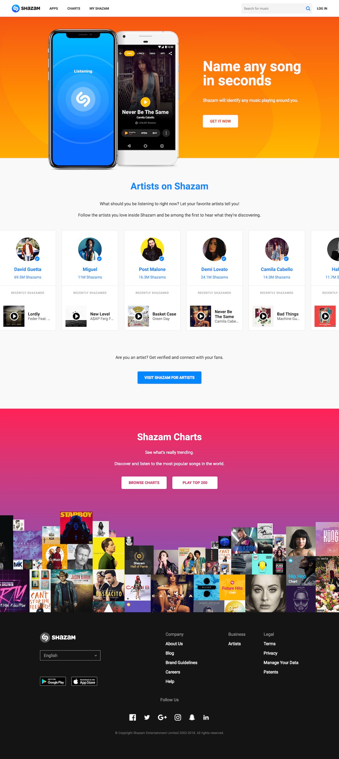This screenshot has width=339, height=759.
Task: Open the Twitter social icon
Action: tap(147, 717)
